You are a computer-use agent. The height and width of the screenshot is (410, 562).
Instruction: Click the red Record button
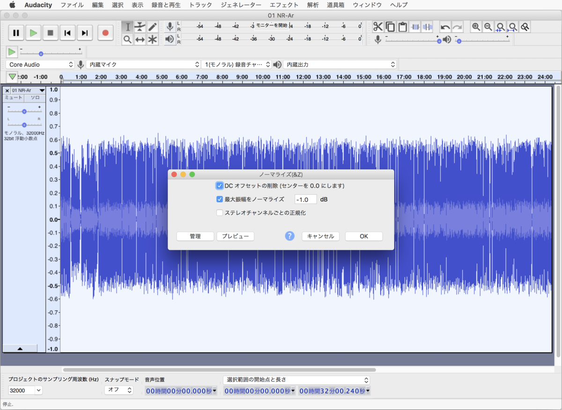[105, 33]
